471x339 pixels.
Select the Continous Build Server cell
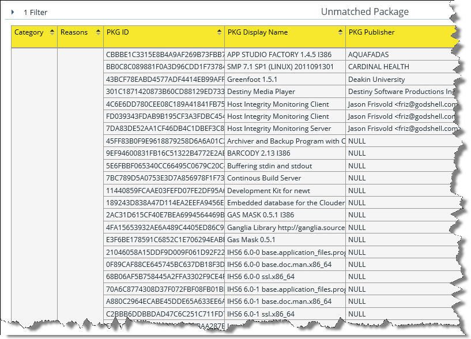coord(285,178)
